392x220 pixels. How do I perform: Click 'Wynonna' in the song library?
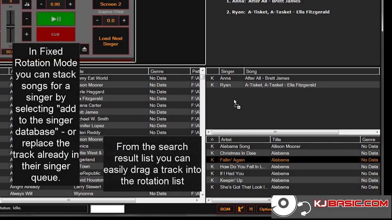83,193
